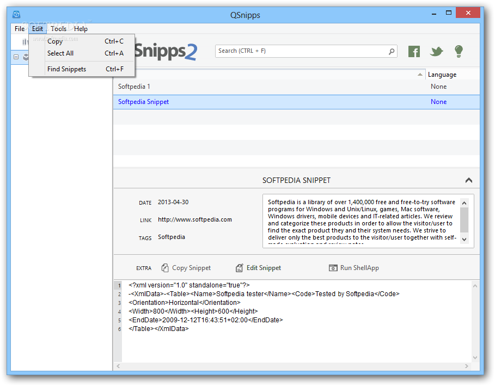The height and width of the screenshot is (386, 495).
Task: Maximize the QSnipps window
Action: pyautogui.click(x=448, y=13)
